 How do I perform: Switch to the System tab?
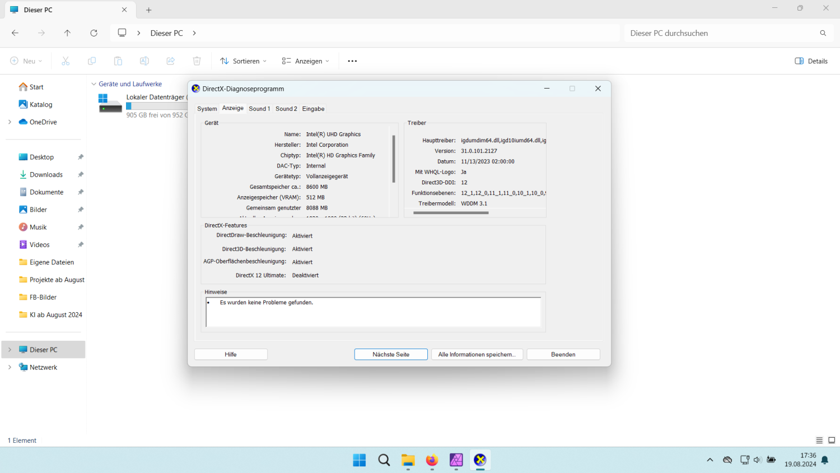coord(207,109)
